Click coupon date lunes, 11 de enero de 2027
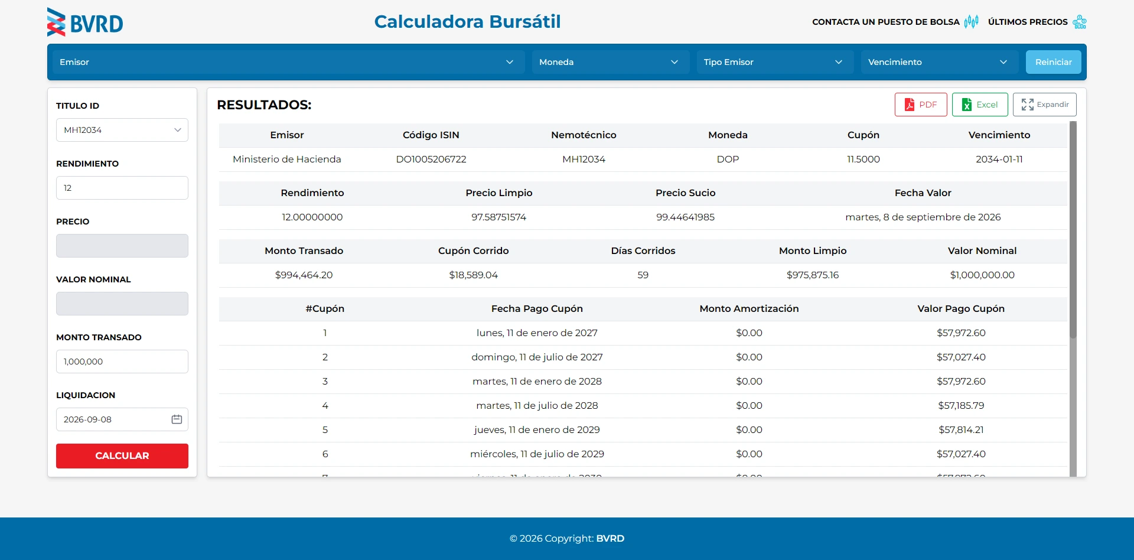The width and height of the screenshot is (1134, 560). 537,333
